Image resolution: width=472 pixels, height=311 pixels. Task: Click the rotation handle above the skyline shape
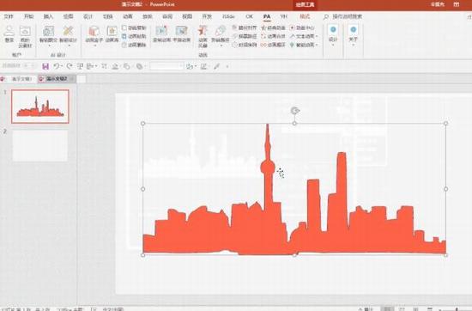(295, 111)
